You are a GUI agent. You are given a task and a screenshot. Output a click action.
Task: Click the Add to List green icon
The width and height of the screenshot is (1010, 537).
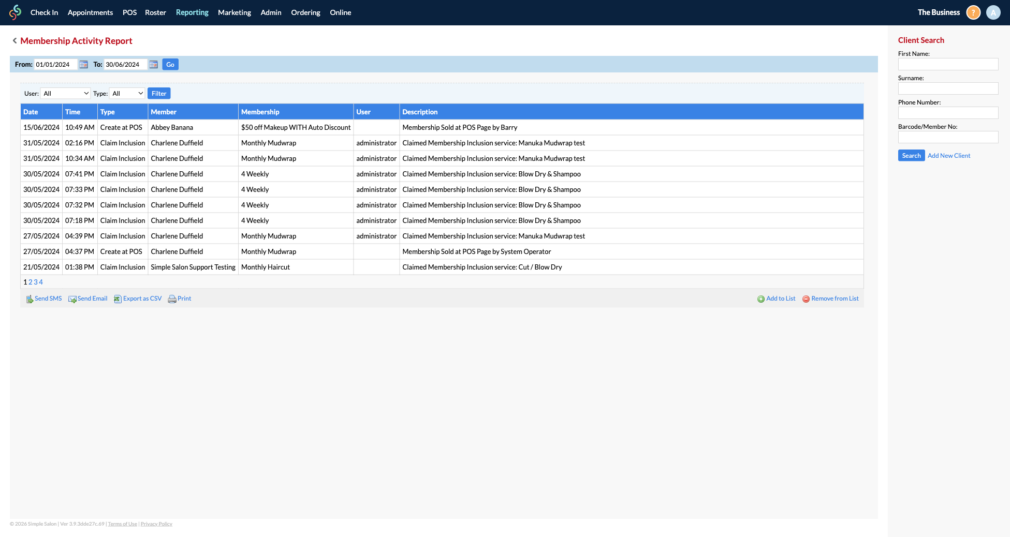[x=761, y=299]
